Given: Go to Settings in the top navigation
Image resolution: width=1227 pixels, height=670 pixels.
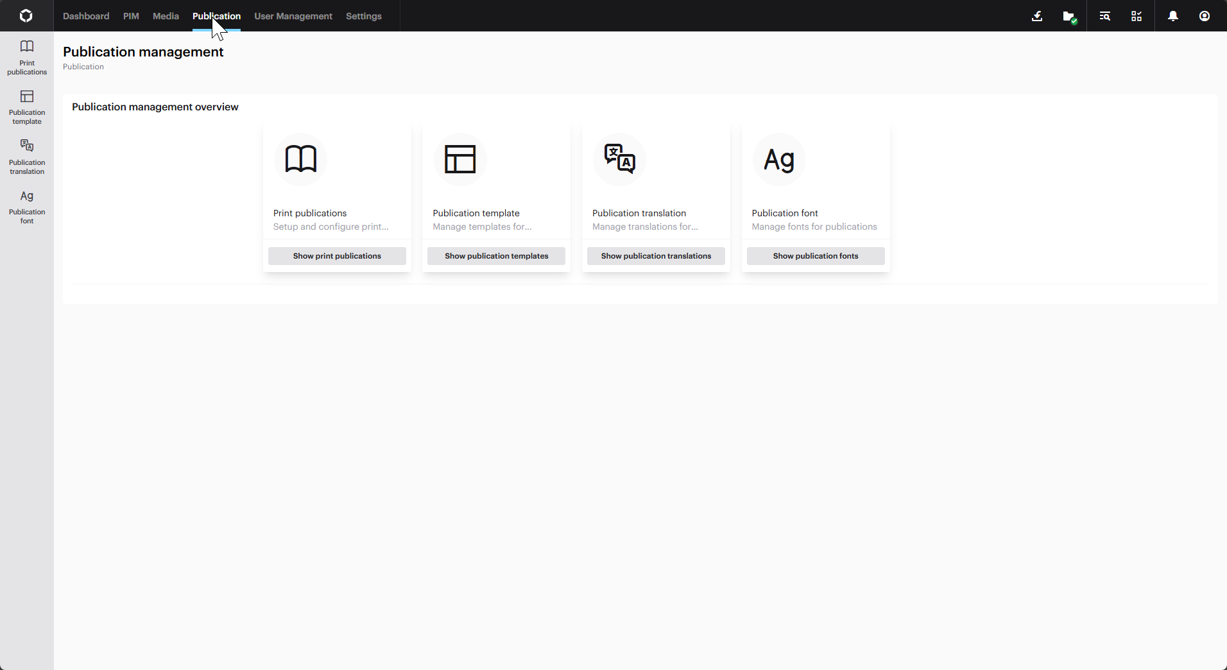Looking at the screenshot, I should click(364, 16).
